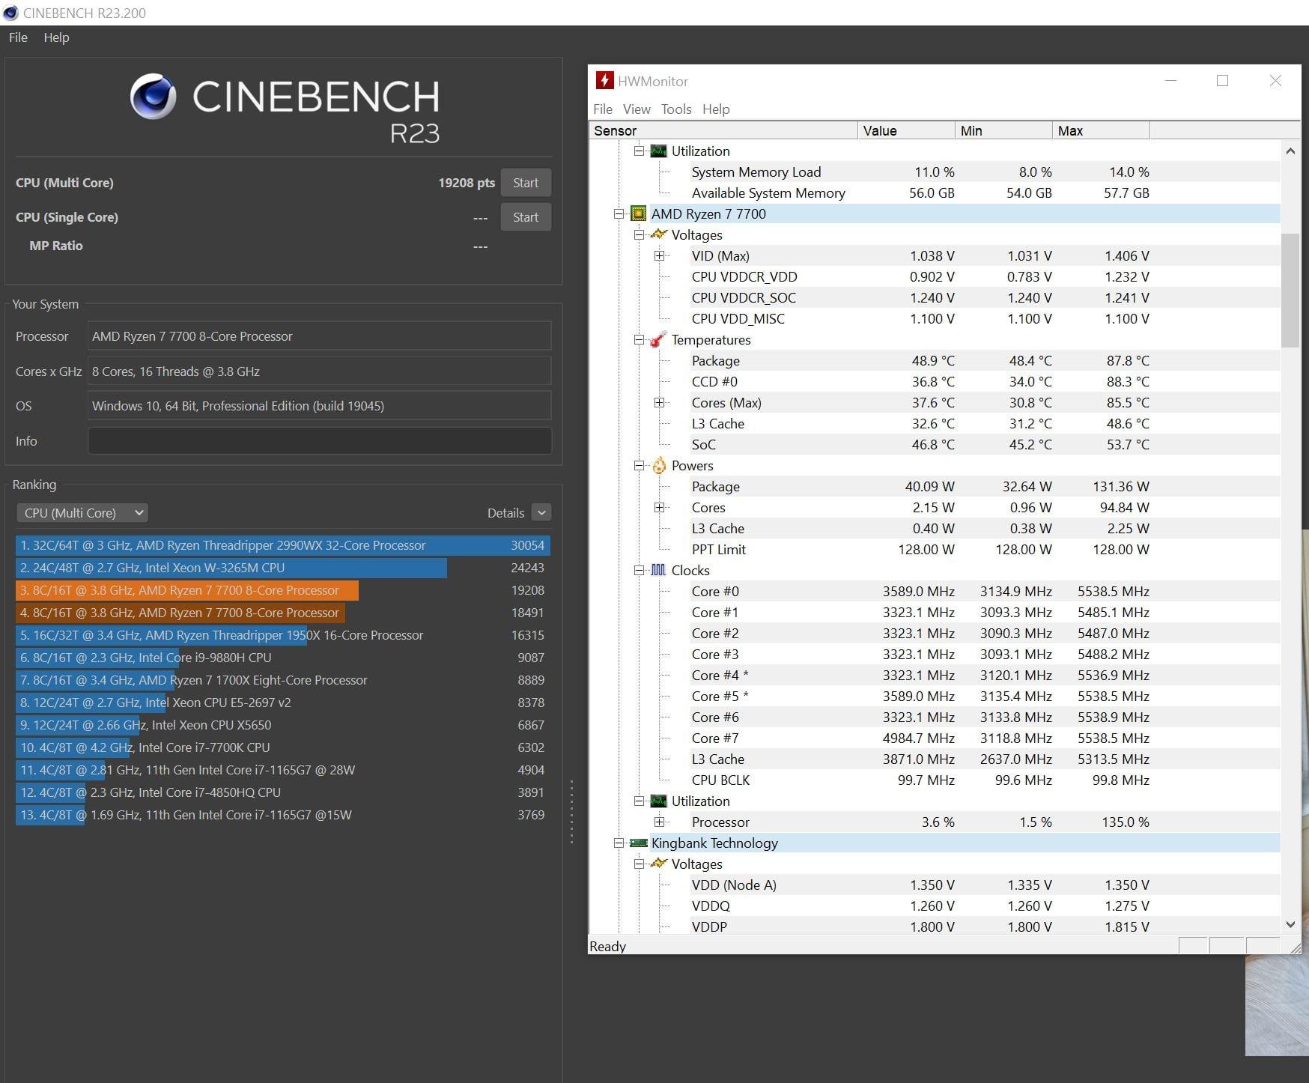Screen dimensions: 1309x1083
Task: Click the Temperatures thermometer icon
Action: click(x=658, y=339)
